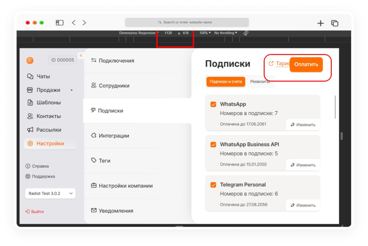Click the Подписки icon in settings list
The image size is (368, 246).
93,110
